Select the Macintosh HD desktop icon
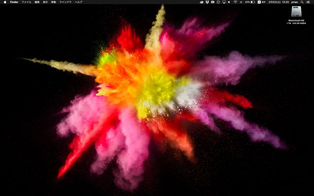The height and width of the screenshot is (196, 314). pos(296,15)
